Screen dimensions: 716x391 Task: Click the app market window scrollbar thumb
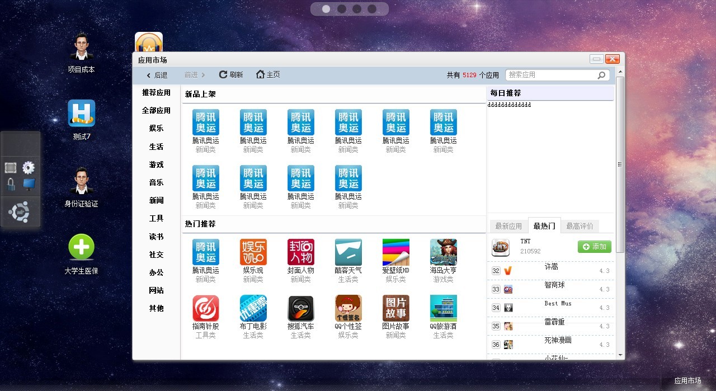coord(620,164)
